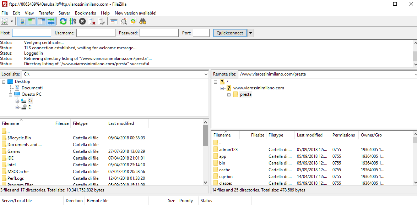The image size is (417, 217).
Task: Reconnect to the last server
Action: [102, 21]
